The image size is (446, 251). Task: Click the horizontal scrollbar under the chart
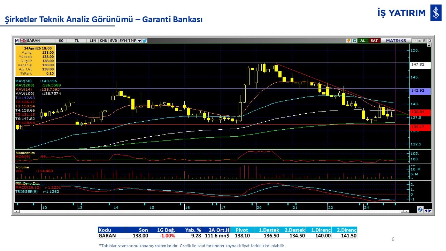209,211
